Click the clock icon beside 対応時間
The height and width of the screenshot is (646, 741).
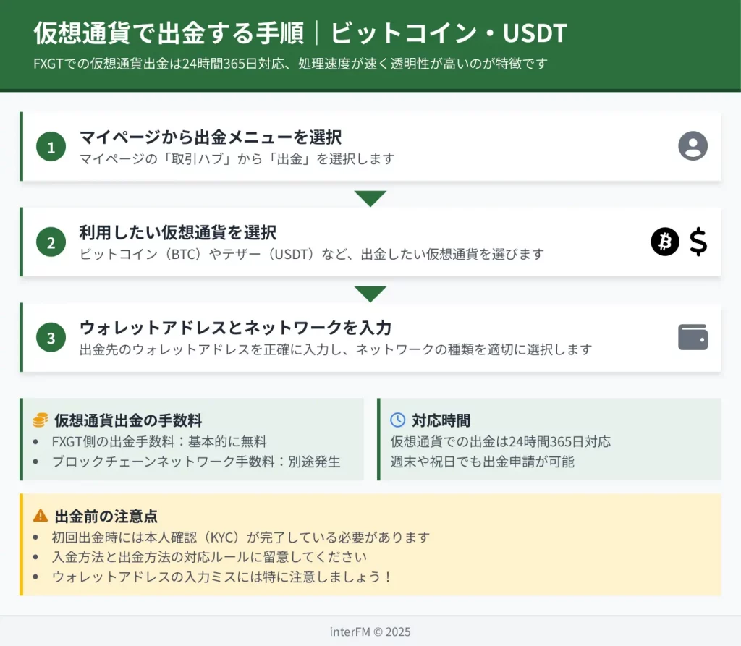point(397,420)
